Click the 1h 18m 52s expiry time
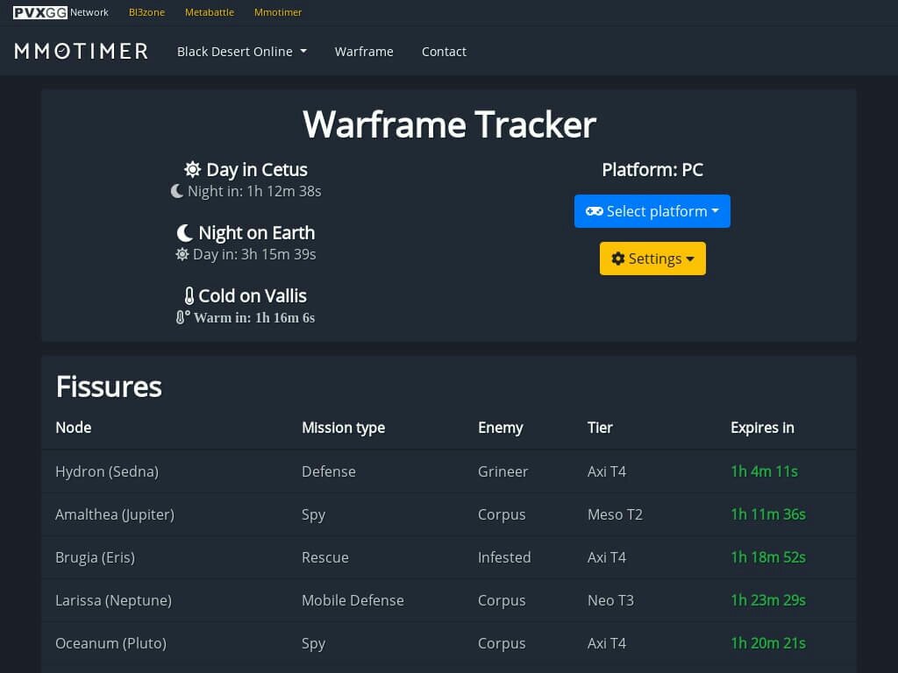This screenshot has height=673, width=898. click(x=768, y=557)
